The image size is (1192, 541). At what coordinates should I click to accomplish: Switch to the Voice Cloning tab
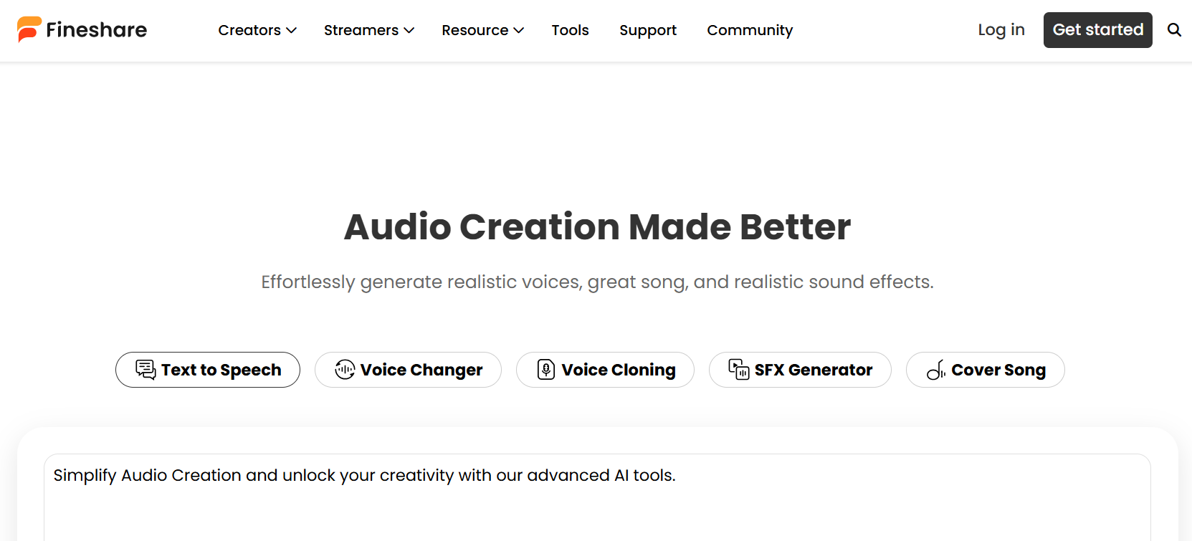pos(605,370)
